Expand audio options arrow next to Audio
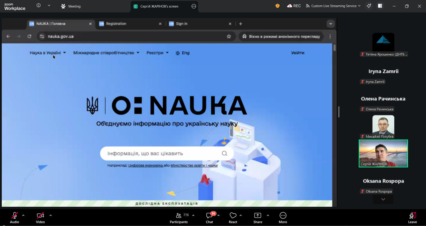 pos(23,215)
